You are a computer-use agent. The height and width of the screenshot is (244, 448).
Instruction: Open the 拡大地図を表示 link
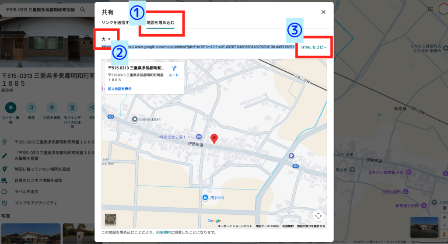tap(120, 89)
